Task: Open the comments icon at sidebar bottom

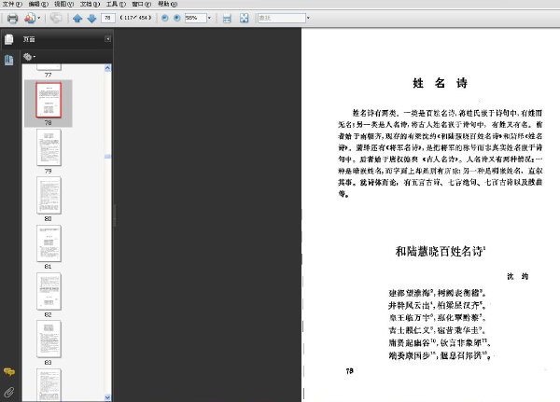Action: (x=9, y=372)
